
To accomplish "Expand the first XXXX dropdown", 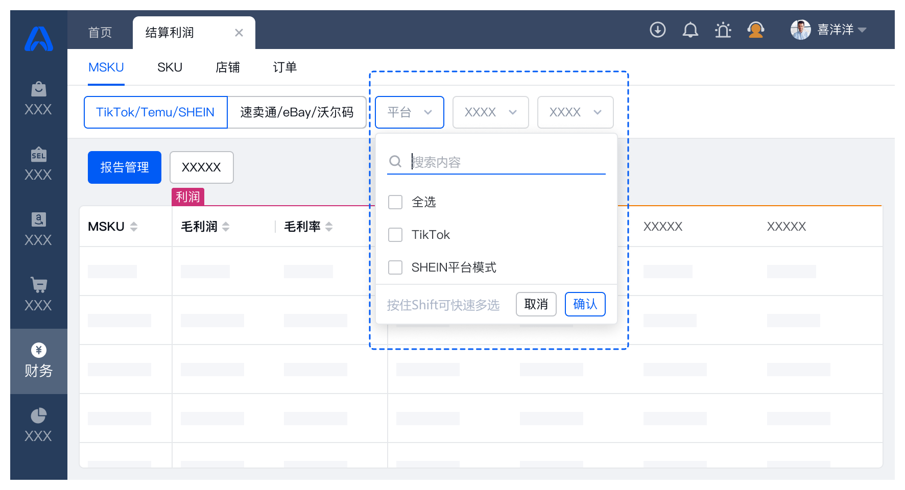I will (491, 112).
